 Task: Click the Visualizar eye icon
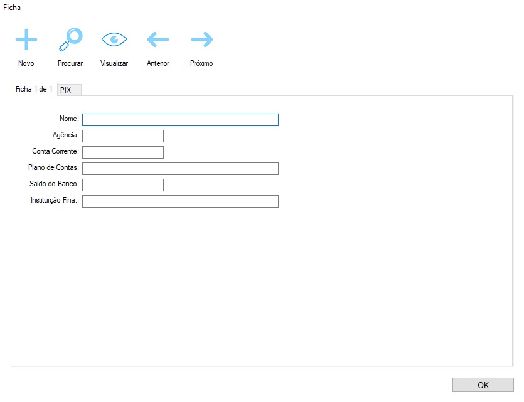[x=114, y=40]
